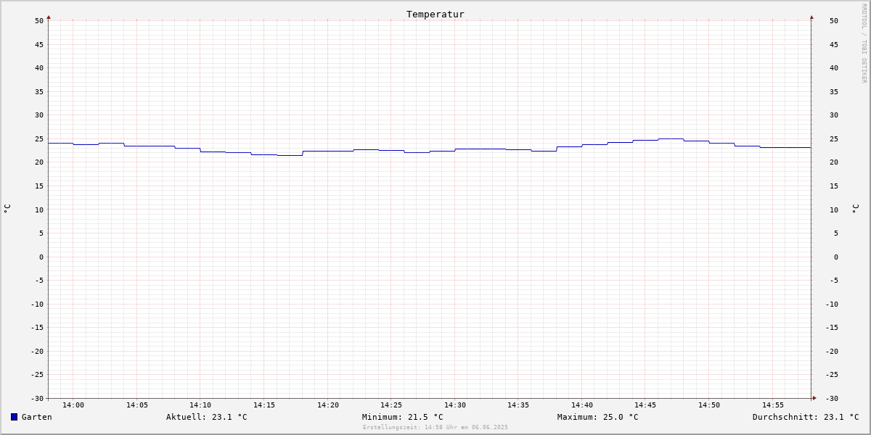This screenshot has height=435, width=871.
Task: Click the left axis °C unit label
Action: point(7,208)
